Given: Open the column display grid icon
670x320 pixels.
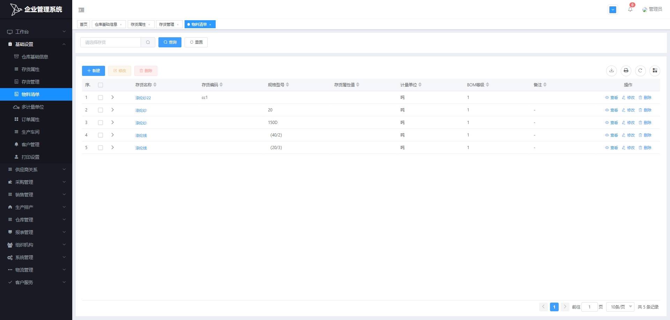Looking at the screenshot, I should [x=655, y=71].
